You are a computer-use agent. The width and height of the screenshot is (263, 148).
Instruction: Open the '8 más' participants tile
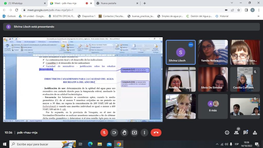coord(213,106)
